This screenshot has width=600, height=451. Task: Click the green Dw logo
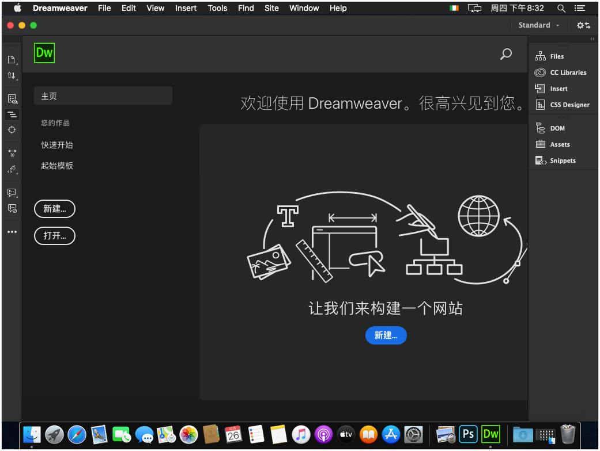[x=44, y=53]
